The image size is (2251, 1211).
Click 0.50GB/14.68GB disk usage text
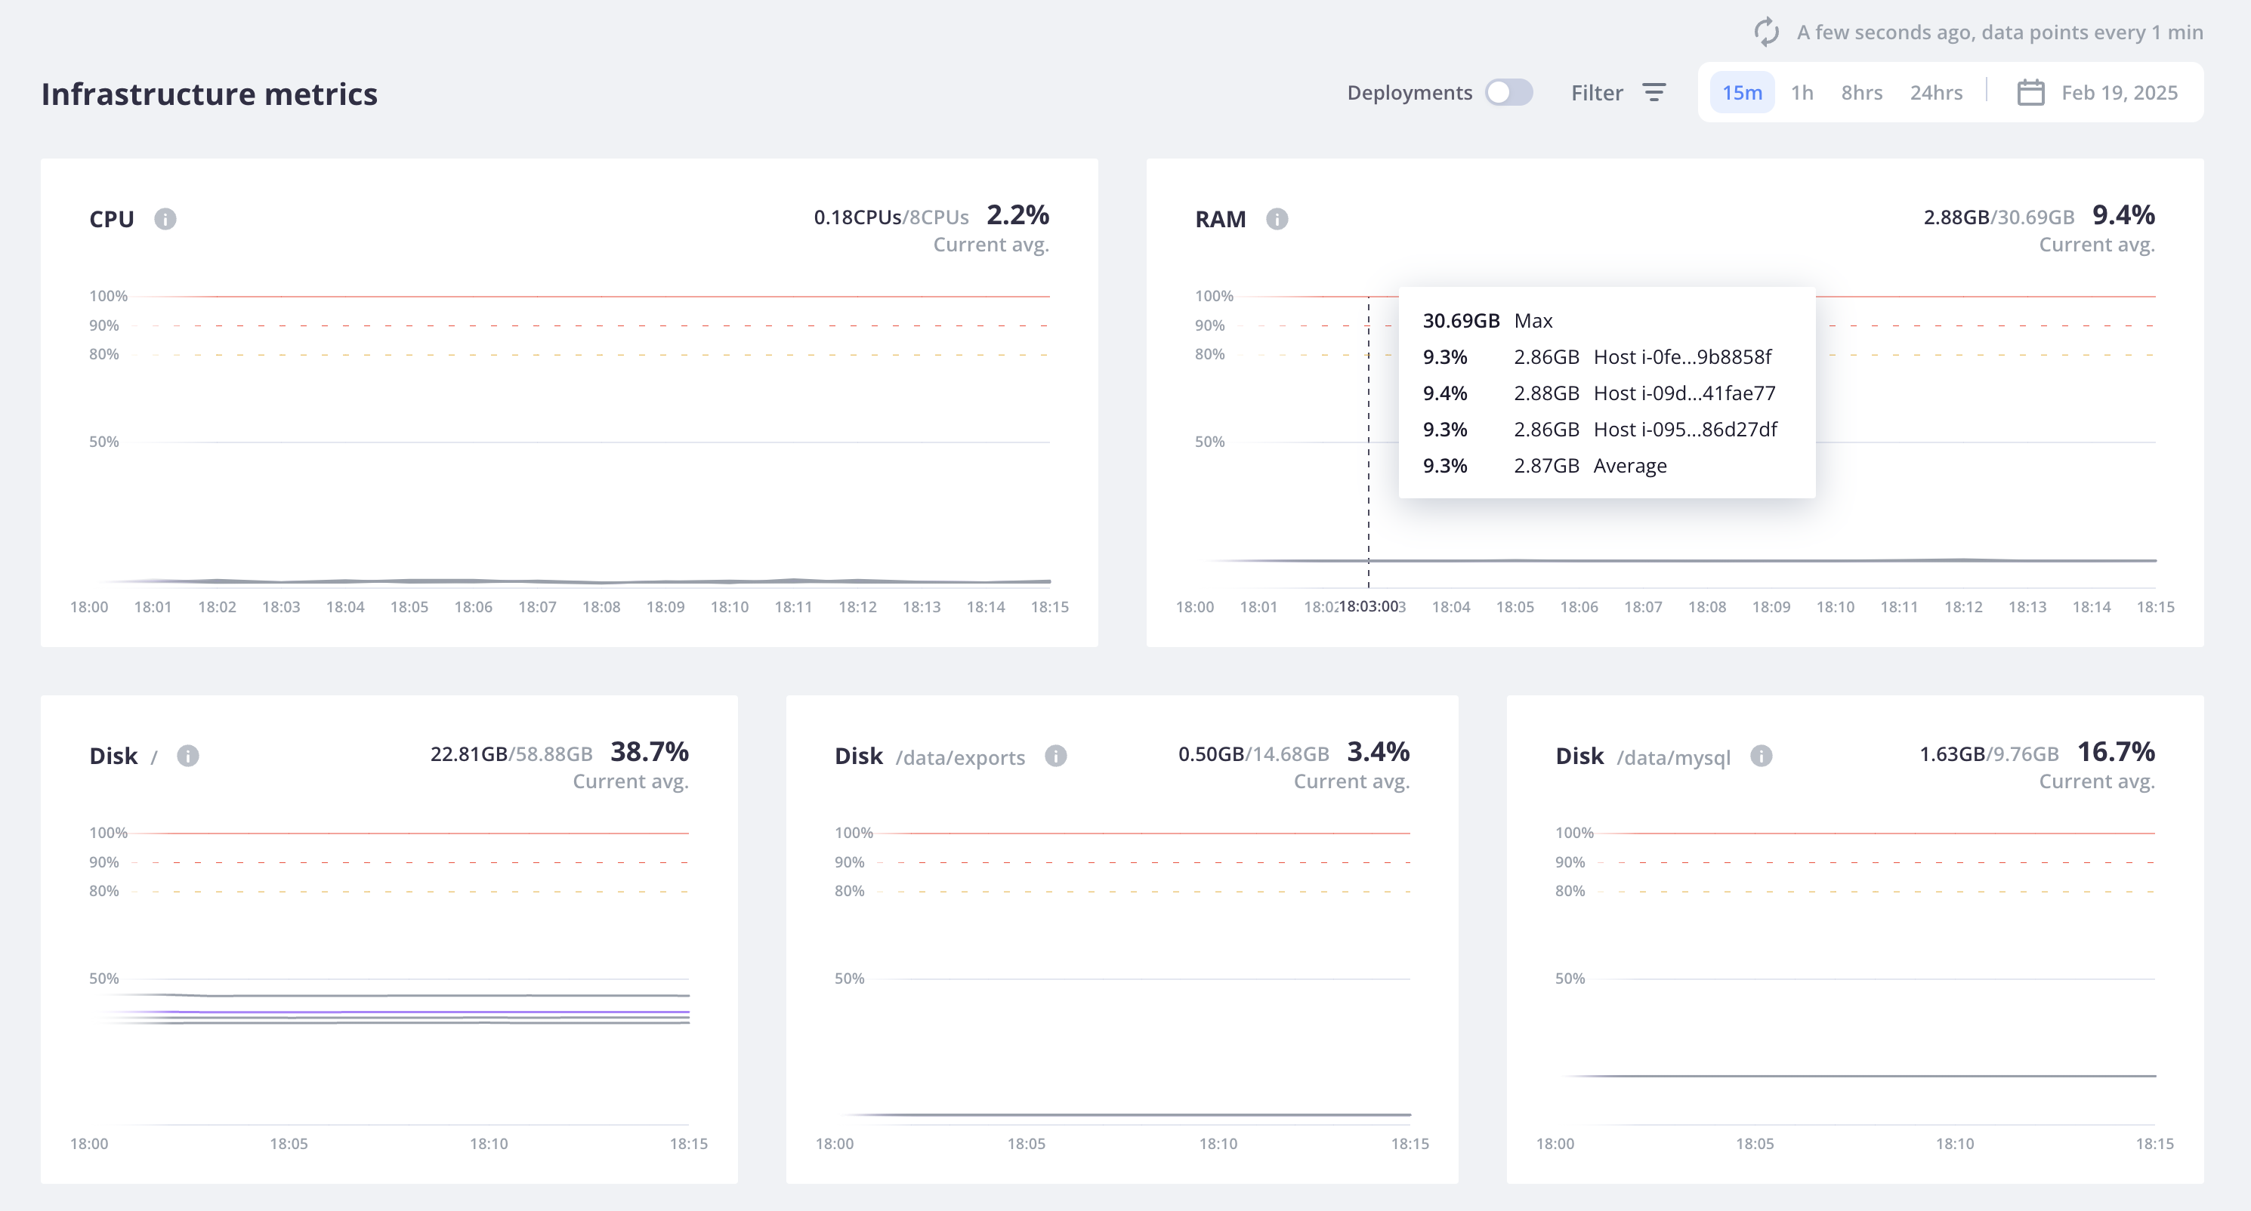pyautogui.click(x=1253, y=754)
